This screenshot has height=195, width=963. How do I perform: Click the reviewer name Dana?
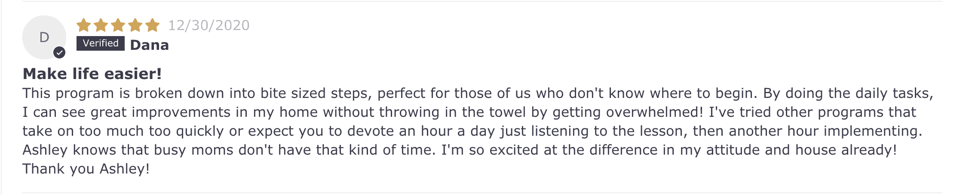tap(149, 45)
